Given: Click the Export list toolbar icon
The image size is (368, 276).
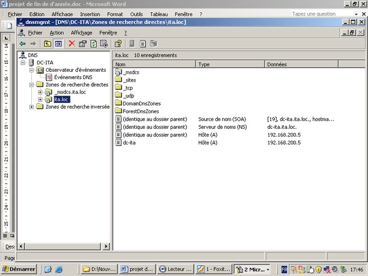Looking at the screenshot, I should (104, 44).
